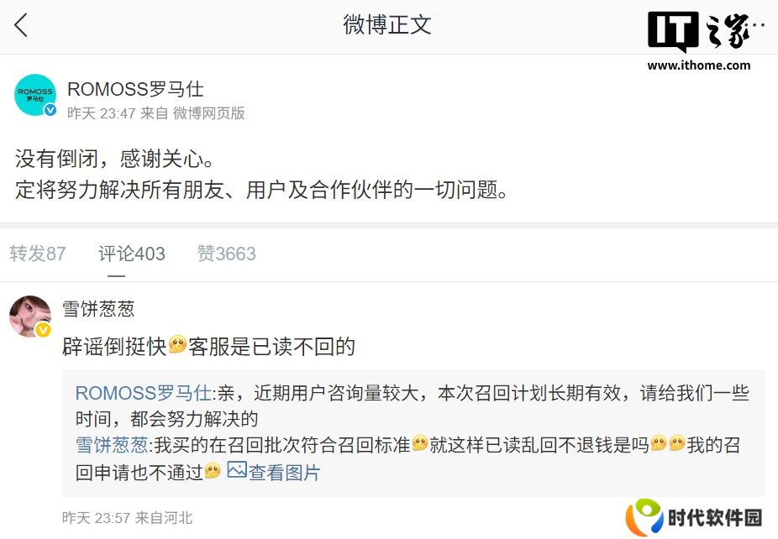Click the 时代软件园 logo icon
The width and height of the screenshot is (778, 539).
(x=644, y=517)
